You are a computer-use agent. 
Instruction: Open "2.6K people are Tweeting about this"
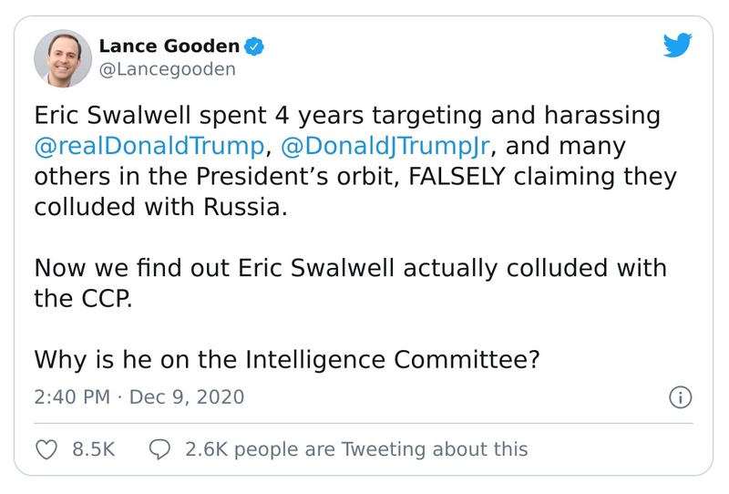click(355, 448)
